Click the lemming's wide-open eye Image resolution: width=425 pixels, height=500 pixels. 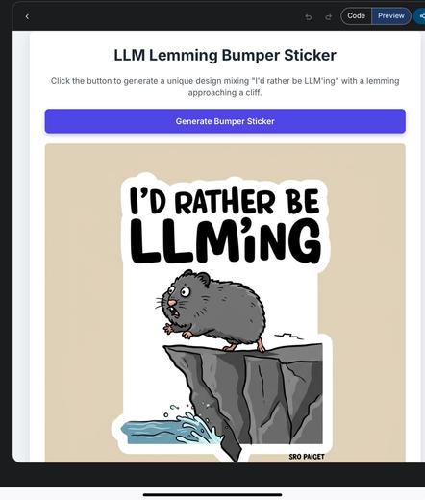(x=185, y=291)
